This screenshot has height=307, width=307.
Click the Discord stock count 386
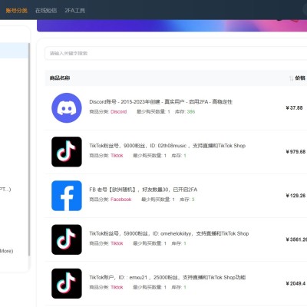[x=191, y=111]
